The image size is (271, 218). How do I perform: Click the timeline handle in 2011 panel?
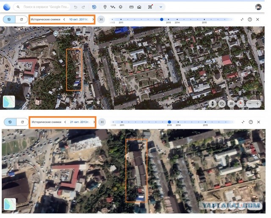[162, 20]
